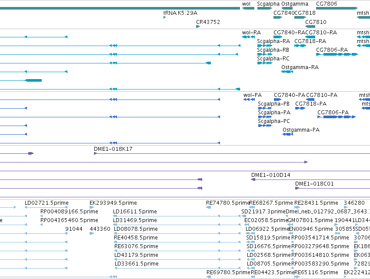This screenshot has height=279, width=370.
Task: Select the RE04423.5prime EST label
Action: click(273, 273)
